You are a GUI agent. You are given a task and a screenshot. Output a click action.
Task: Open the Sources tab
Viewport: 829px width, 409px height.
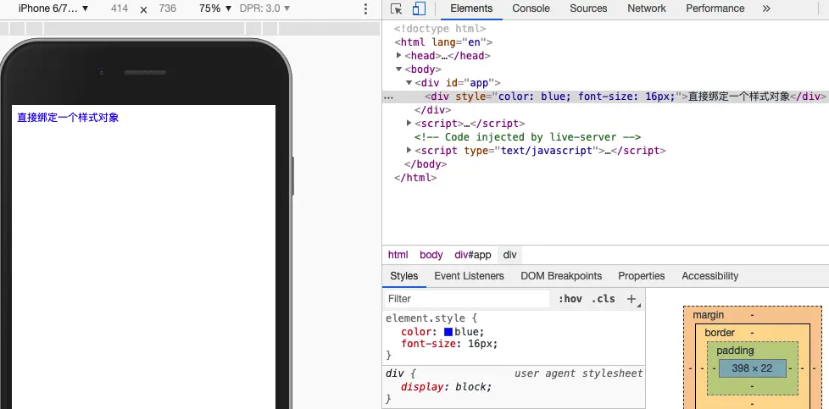click(588, 8)
